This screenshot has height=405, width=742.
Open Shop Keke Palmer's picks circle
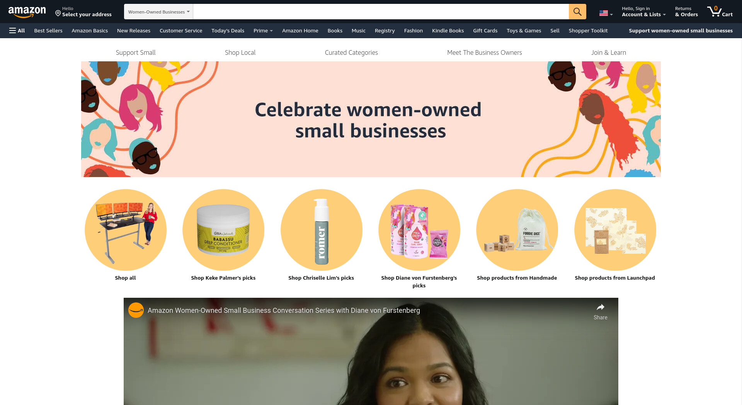(x=223, y=230)
